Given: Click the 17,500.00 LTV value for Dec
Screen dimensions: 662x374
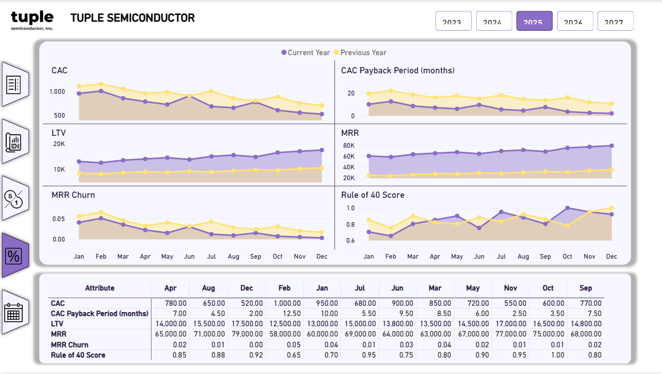Looking at the screenshot, I should pos(247,324).
